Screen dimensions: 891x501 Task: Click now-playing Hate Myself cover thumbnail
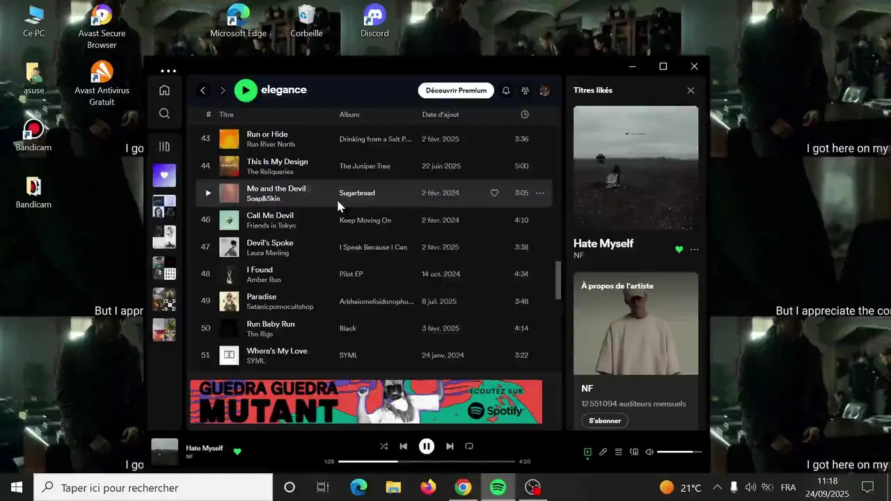point(165,452)
